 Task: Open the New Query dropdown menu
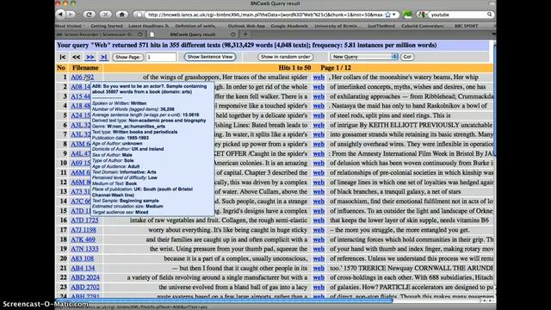coord(363,57)
